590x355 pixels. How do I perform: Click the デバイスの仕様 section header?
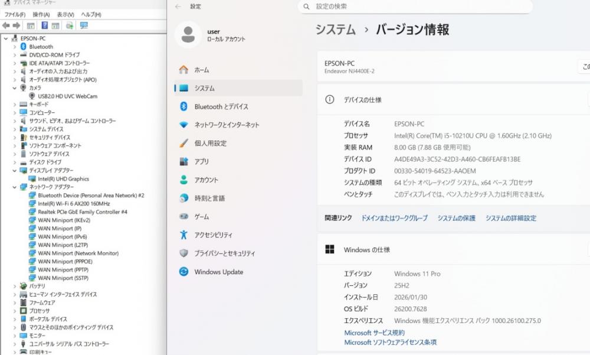coord(453,99)
